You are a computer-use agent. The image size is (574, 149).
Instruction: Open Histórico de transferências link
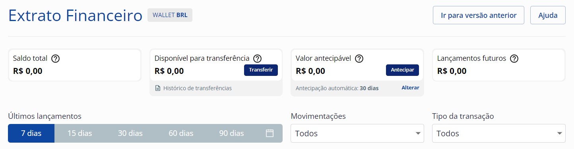[197, 88]
